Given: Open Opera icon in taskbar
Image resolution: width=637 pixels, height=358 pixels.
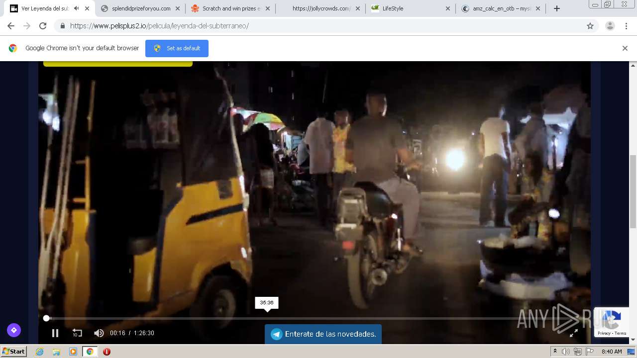Looking at the screenshot, I should pos(106,352).
